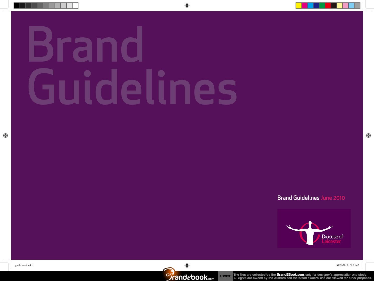The image size is (374, 281).
Task: Open the Brandebook.com logo in the footer
Action: coord(189,274)
